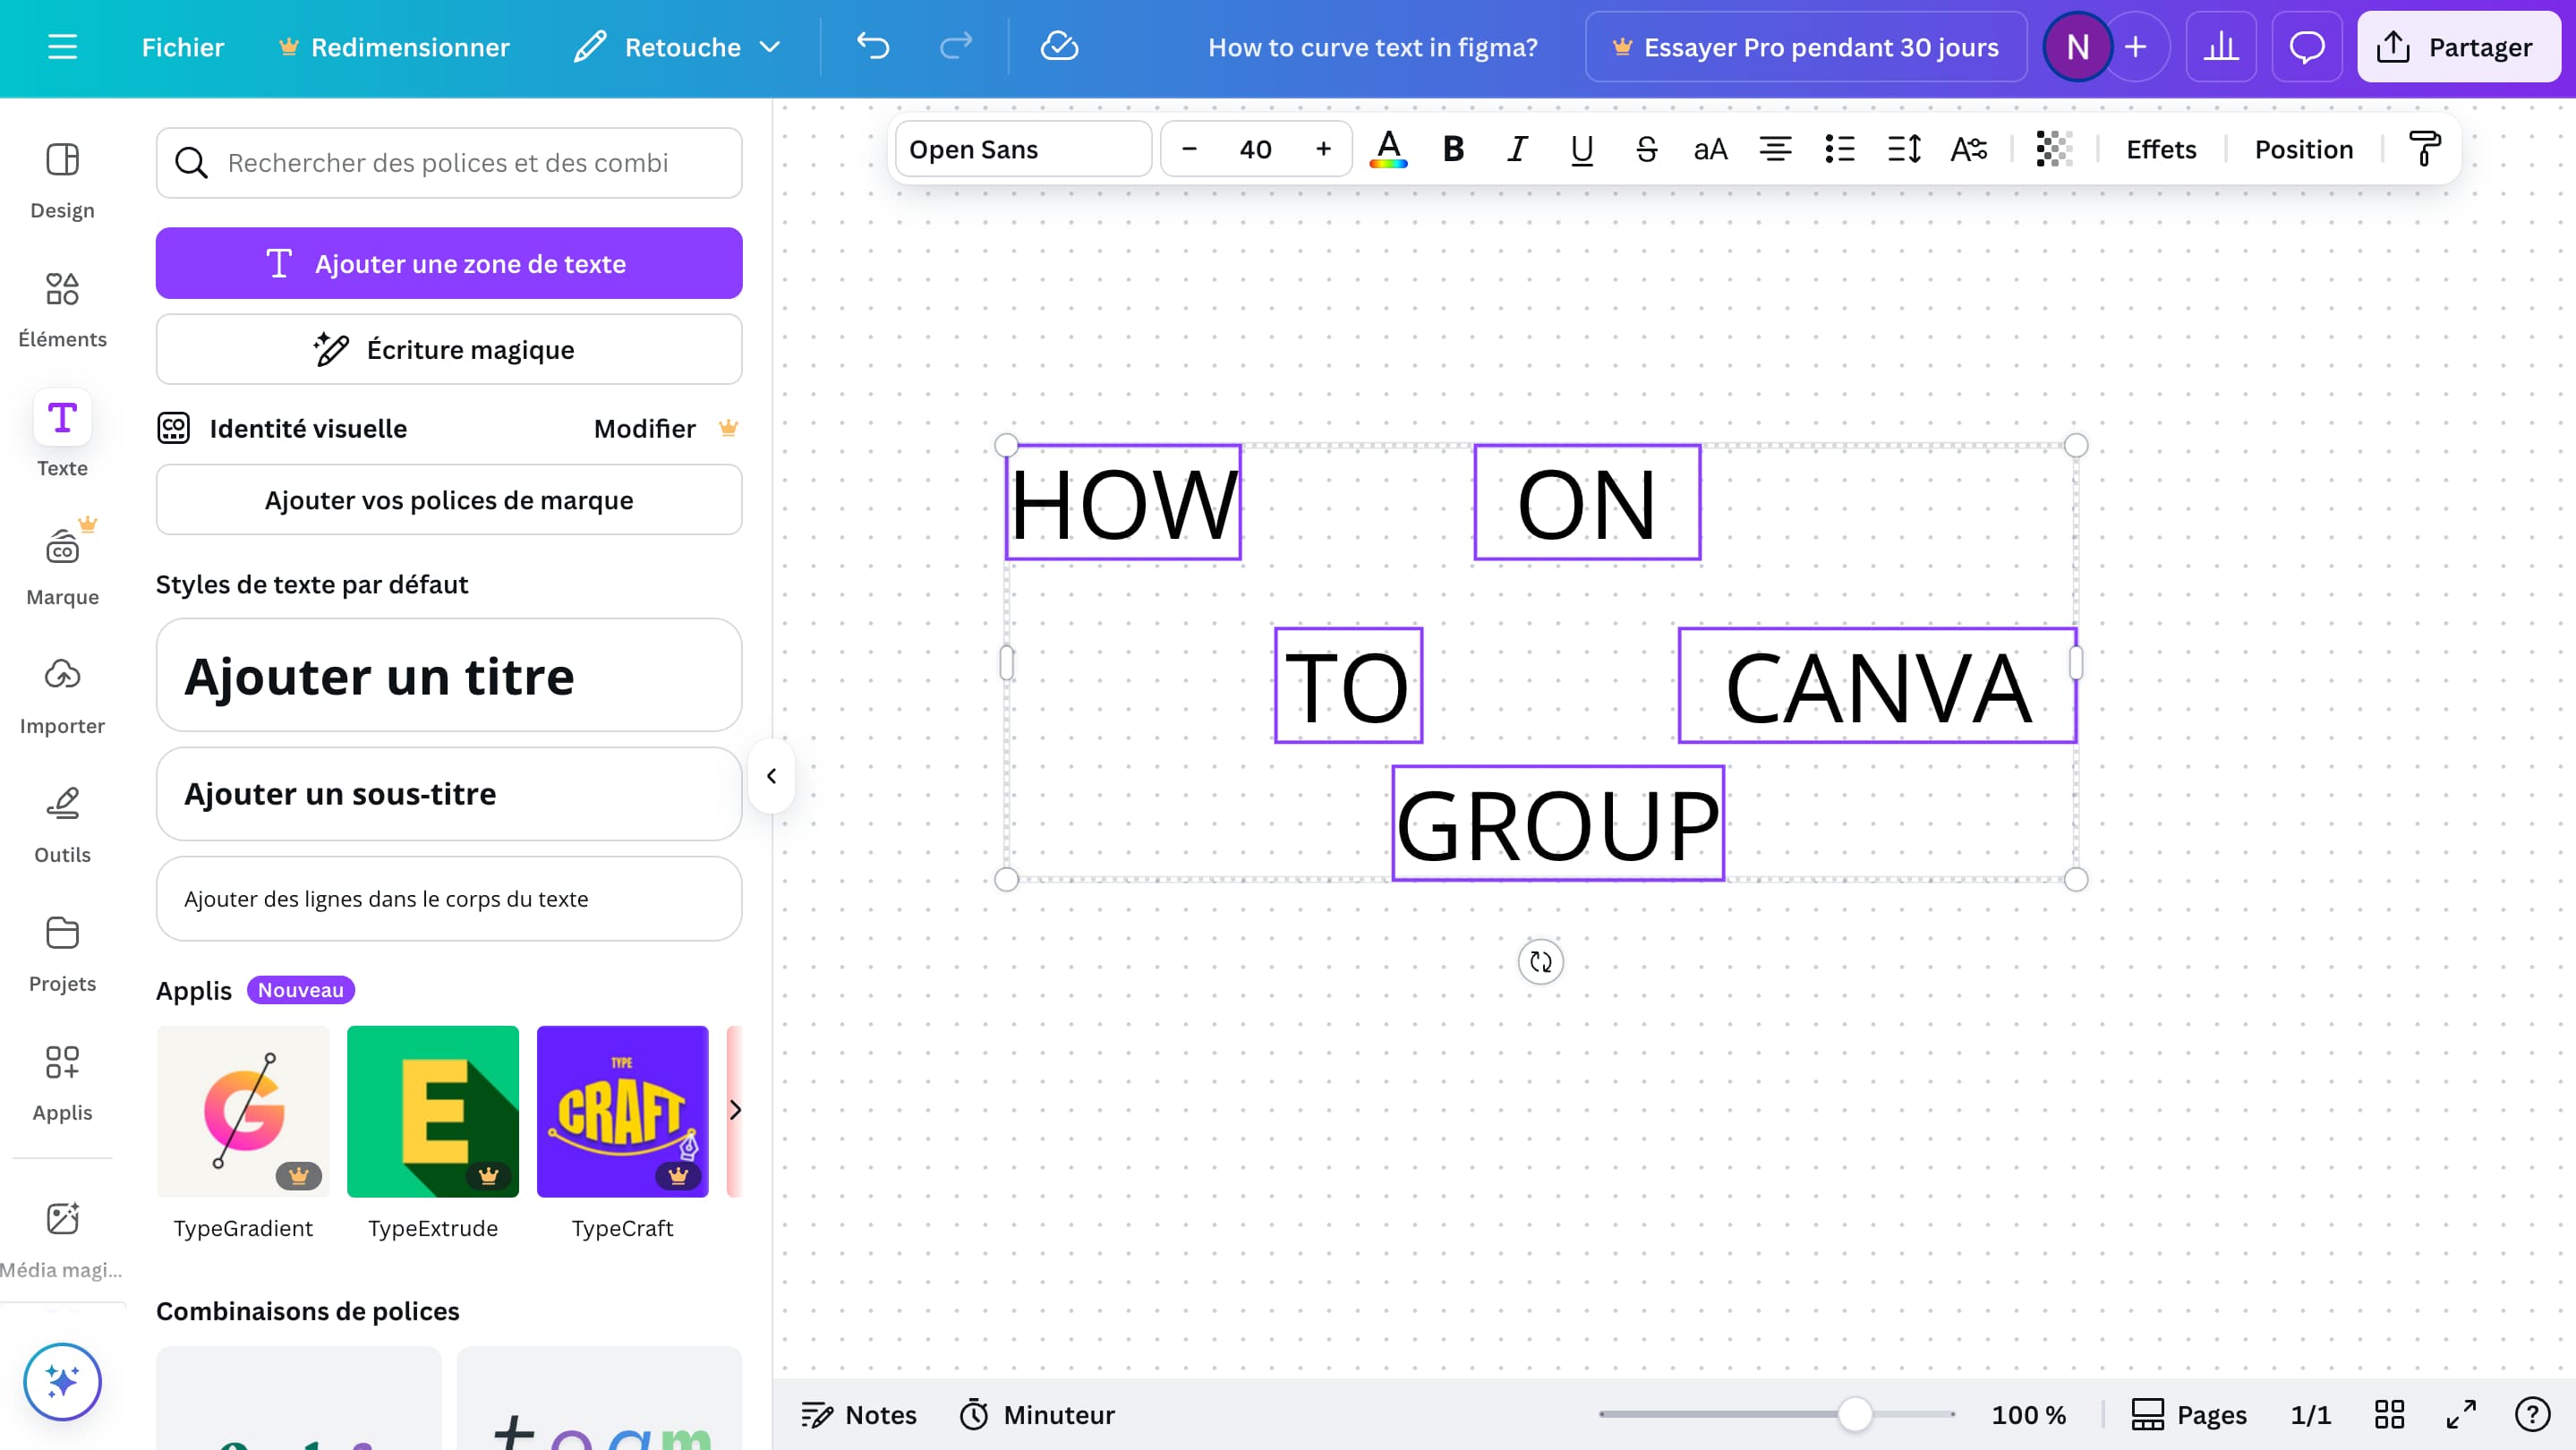2576x1450 pixels.
Task: Open the Minuteur timer
Action: coord(1037,1415)
